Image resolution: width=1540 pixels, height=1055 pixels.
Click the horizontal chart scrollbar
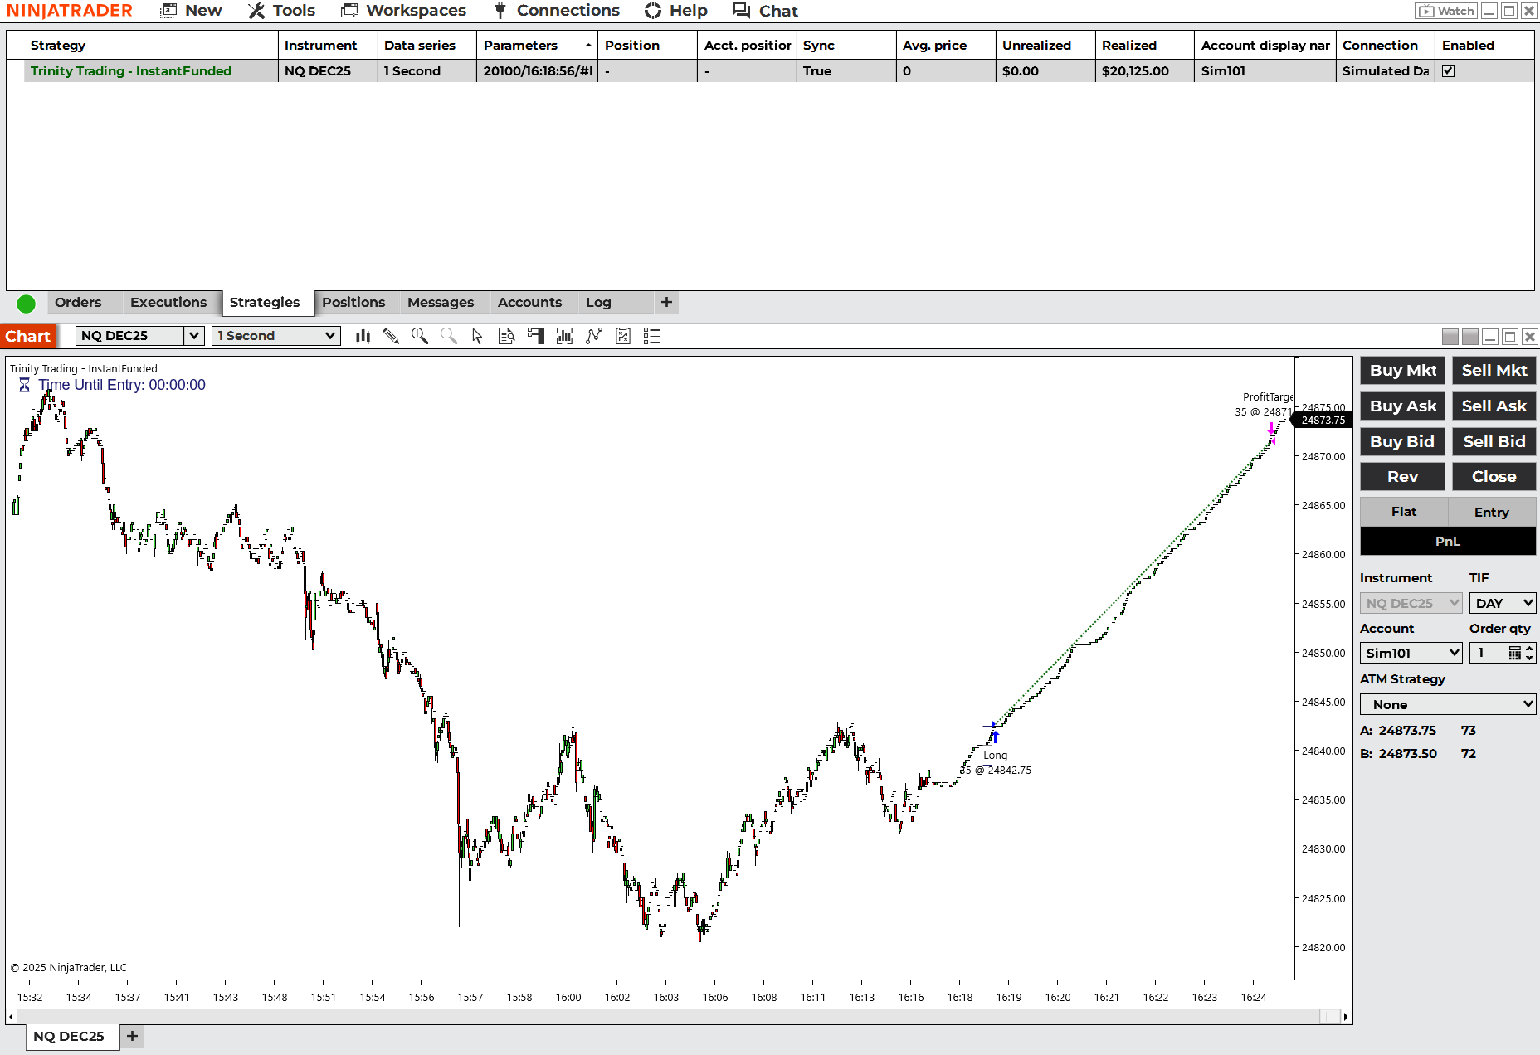tap(664, 1016)
